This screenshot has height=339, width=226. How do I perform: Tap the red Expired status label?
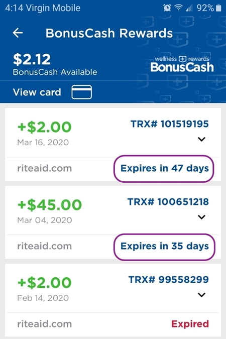[190, 324]
